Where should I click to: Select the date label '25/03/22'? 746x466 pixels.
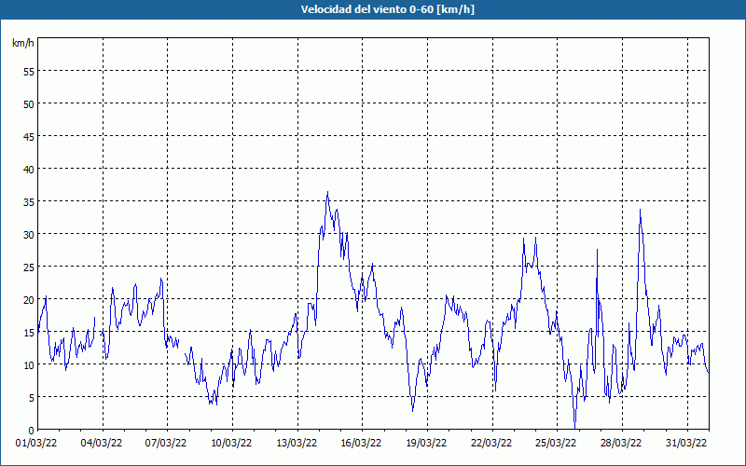pos(556,444)
